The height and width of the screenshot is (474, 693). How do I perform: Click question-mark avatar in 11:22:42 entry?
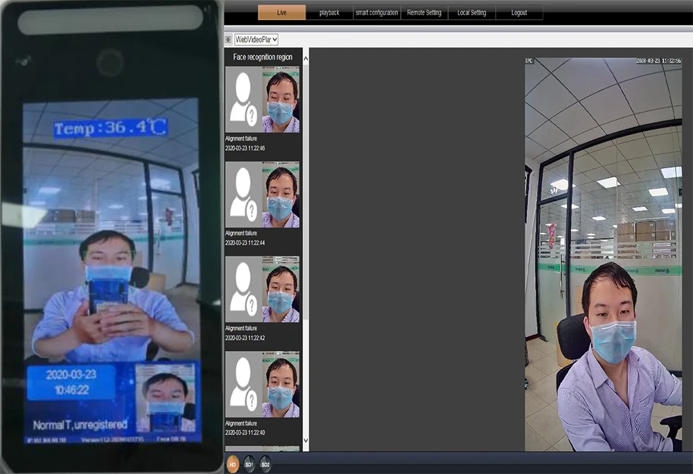(x=242, y=291)
